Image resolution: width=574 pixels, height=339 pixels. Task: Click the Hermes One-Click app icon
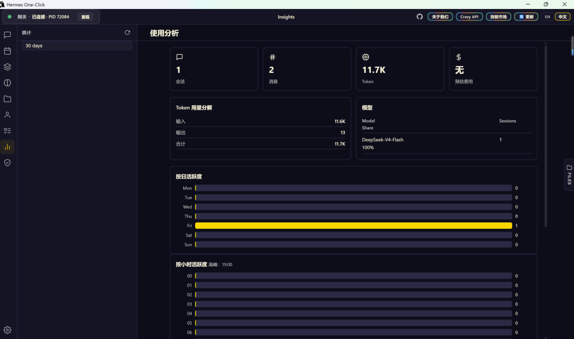3,4
